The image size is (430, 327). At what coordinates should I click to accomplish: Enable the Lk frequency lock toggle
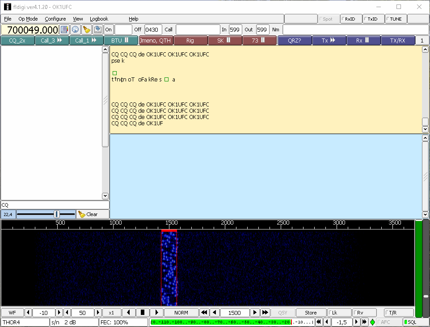click(x=339, y=313)
